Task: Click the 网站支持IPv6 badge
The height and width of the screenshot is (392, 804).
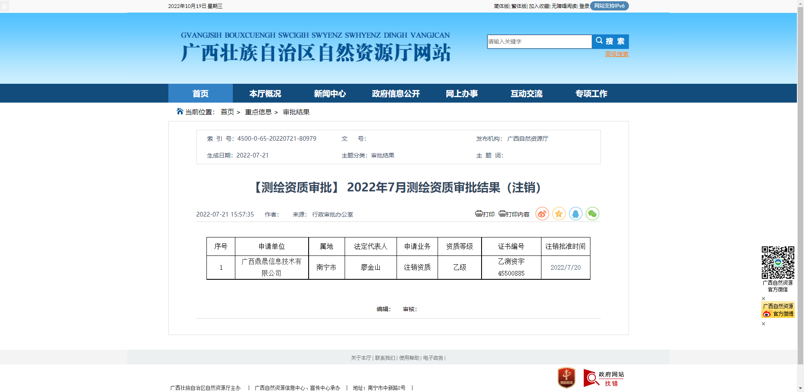Action: pos(609,6)
